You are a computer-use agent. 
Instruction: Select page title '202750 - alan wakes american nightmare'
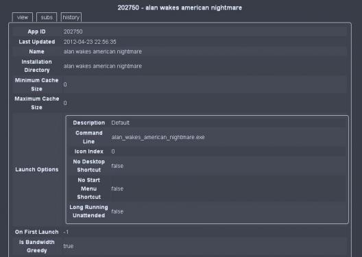pos(180,8)
